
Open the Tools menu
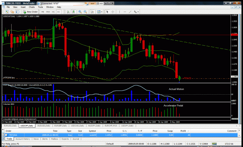(x=40, y=7)
